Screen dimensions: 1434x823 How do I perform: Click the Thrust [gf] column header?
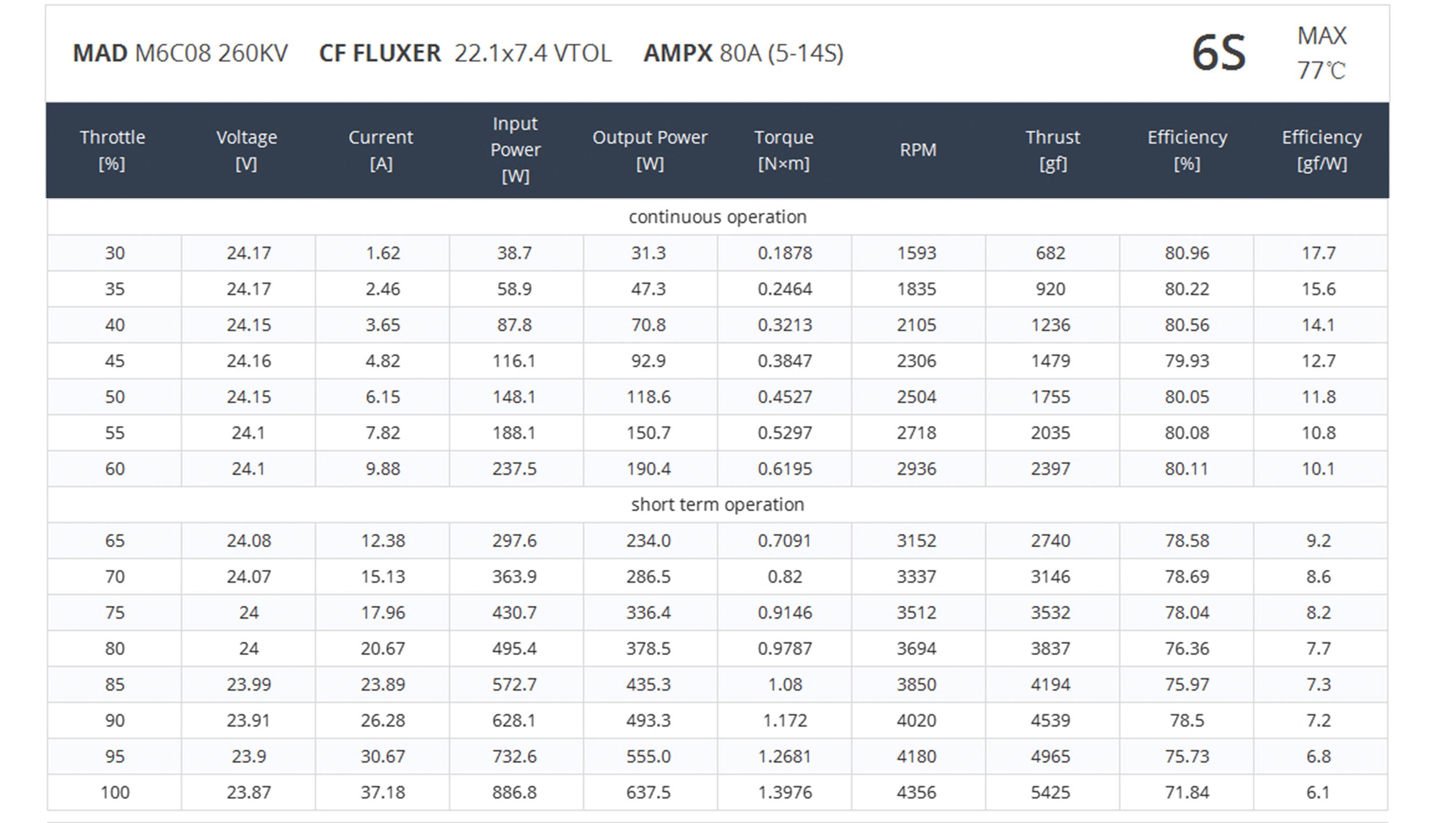tap(1053, 150)
